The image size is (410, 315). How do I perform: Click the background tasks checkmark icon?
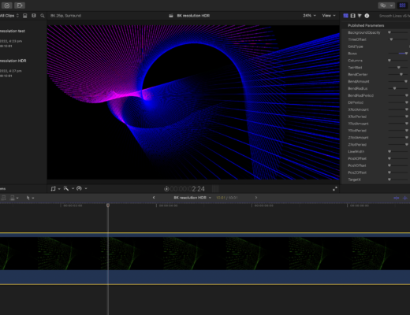[x=7, y=6]
